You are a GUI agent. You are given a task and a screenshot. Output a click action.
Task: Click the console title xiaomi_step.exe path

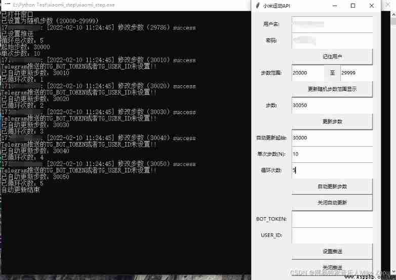(64, 5)
